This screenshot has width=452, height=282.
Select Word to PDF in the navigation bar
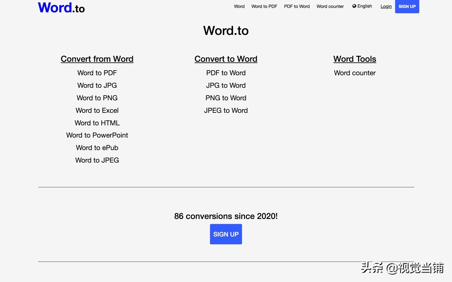[264, 6]
